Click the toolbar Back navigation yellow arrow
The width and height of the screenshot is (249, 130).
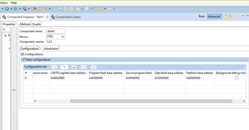tap(101, 9)
